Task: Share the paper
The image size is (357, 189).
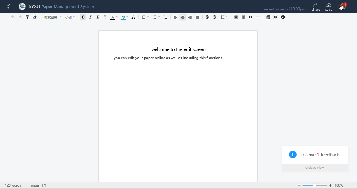Action: tap(316, 7)
